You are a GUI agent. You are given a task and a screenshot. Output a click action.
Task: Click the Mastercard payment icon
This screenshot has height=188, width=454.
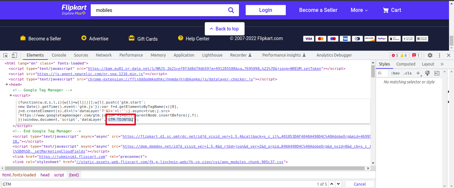coord(321,39)
